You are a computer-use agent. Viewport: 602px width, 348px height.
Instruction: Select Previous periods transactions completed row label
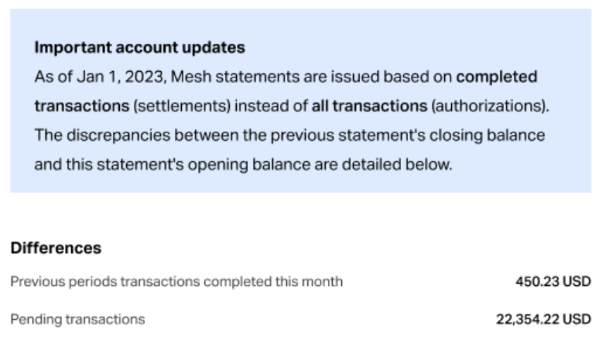pos(177,282)
